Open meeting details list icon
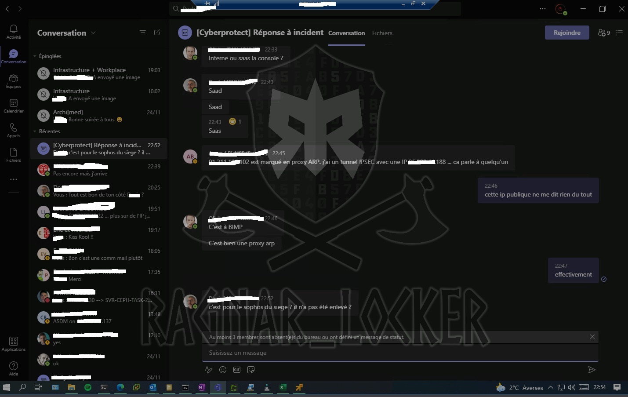 click(x=619, y=33)
